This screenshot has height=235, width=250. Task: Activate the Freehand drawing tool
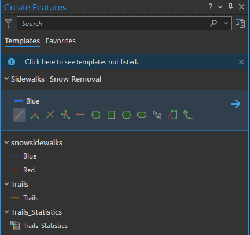[157, 115]
